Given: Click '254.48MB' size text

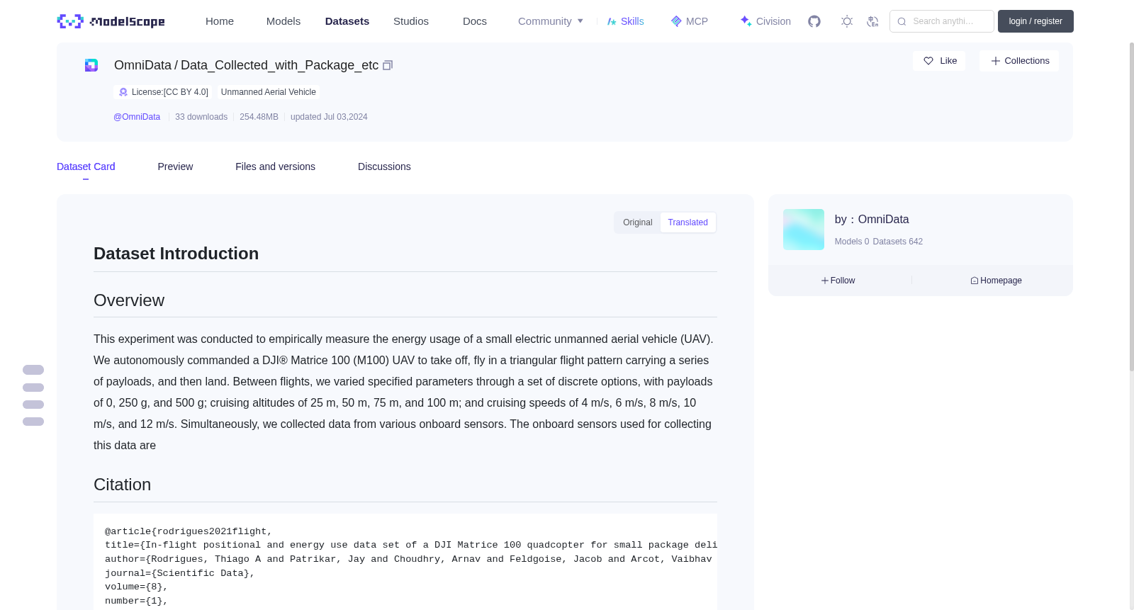Looking at the screenshot, I should pyautogui.click(x=259, y=117).
